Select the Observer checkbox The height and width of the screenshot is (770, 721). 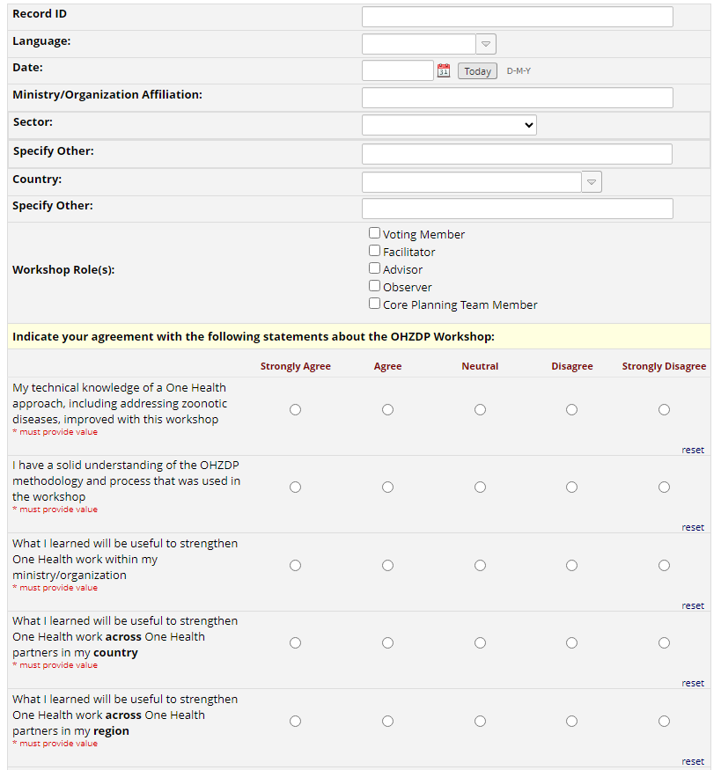[375, 286]
